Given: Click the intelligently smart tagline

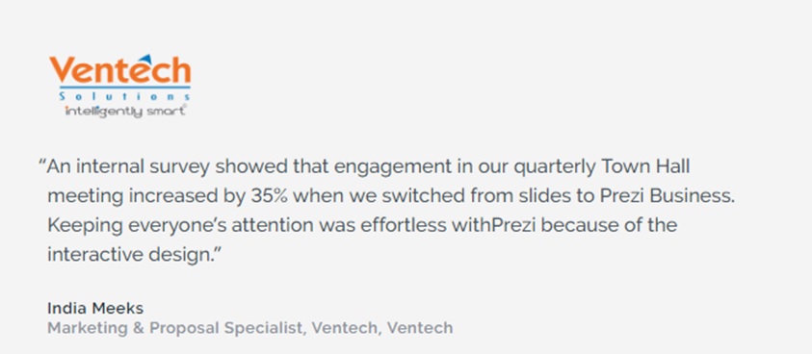Looking at the screenshot, I should (x=125, y=111).
